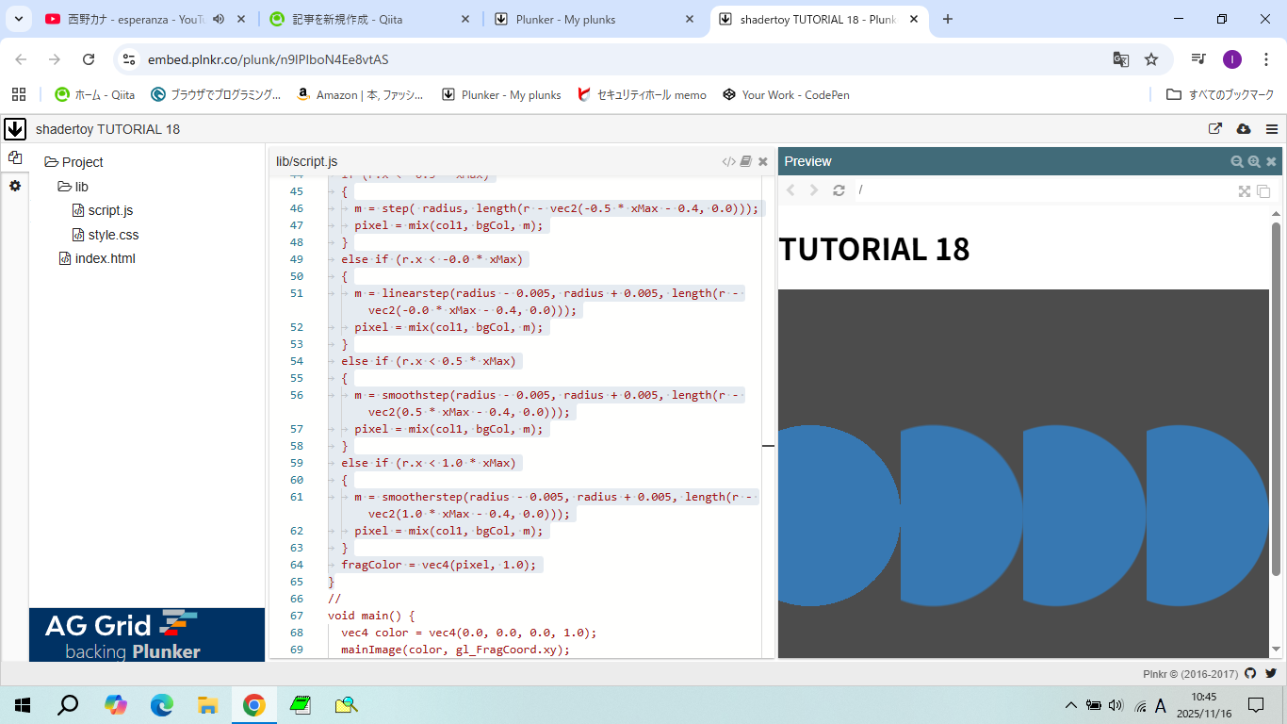Collapse the lib folder

tap(73, 187)
